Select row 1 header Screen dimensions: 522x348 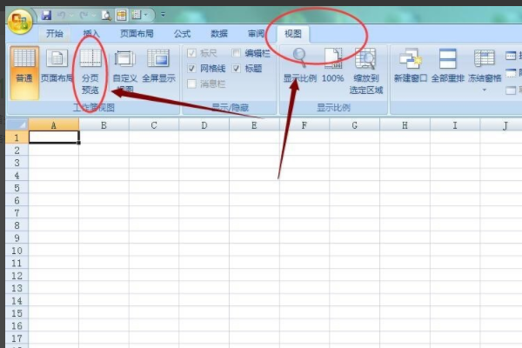[x=17, y=137]
